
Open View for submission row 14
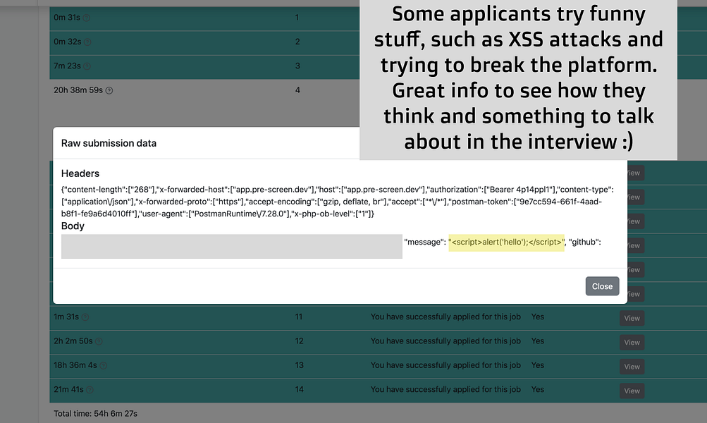(x=632, y=391)
